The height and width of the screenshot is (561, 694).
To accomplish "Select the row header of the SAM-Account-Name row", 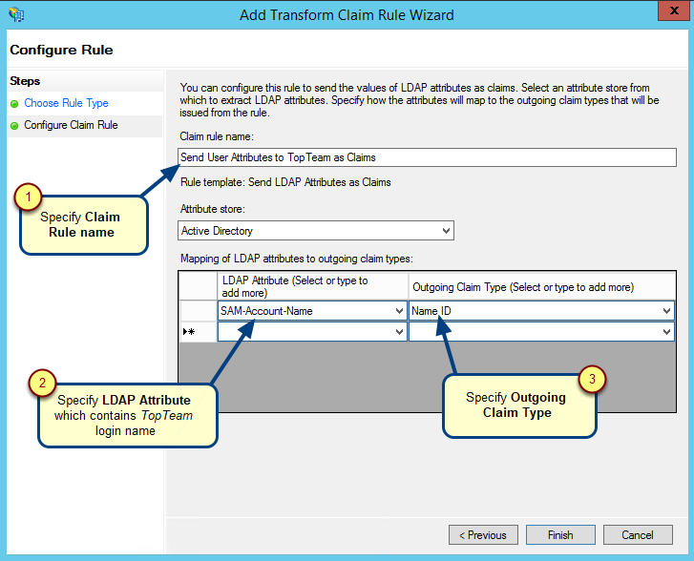I will tap(198, 311).
